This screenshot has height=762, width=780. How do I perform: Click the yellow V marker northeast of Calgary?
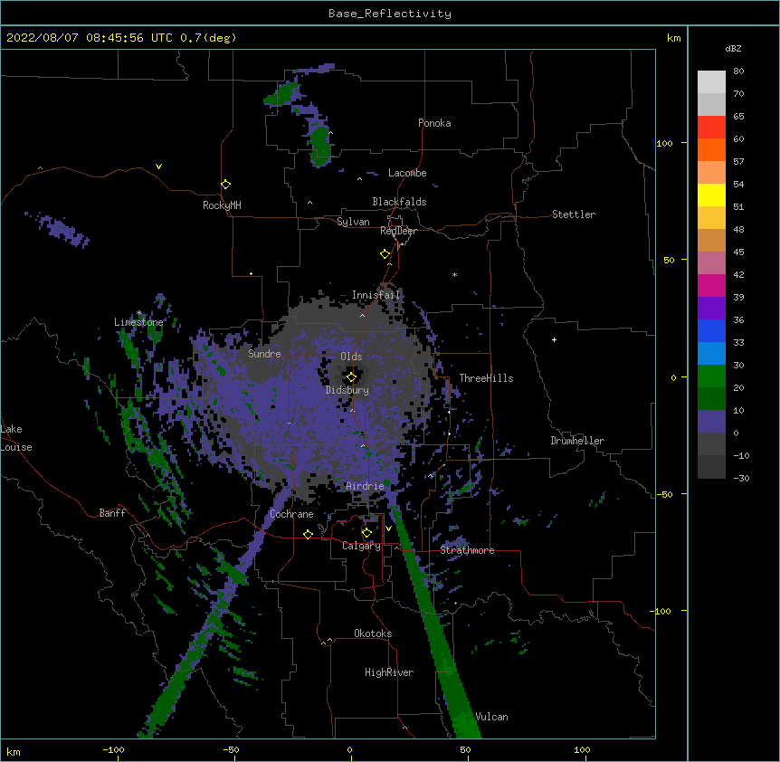[388, 529]
